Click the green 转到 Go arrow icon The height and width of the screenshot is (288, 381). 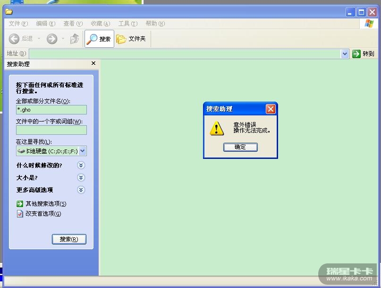(x=356, y=54)
